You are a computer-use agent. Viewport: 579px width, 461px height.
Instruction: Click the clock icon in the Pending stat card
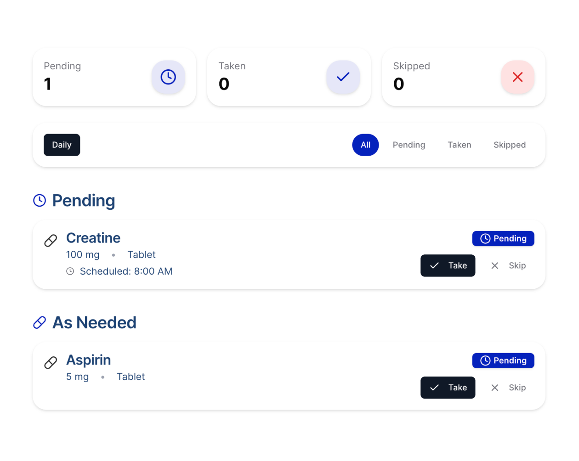coord(168,77)
